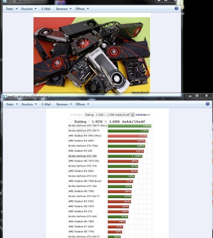Select the AMD Radeon R9 290 label
Viewport: 213px width, 238px height.
click(x=80, y=151)
